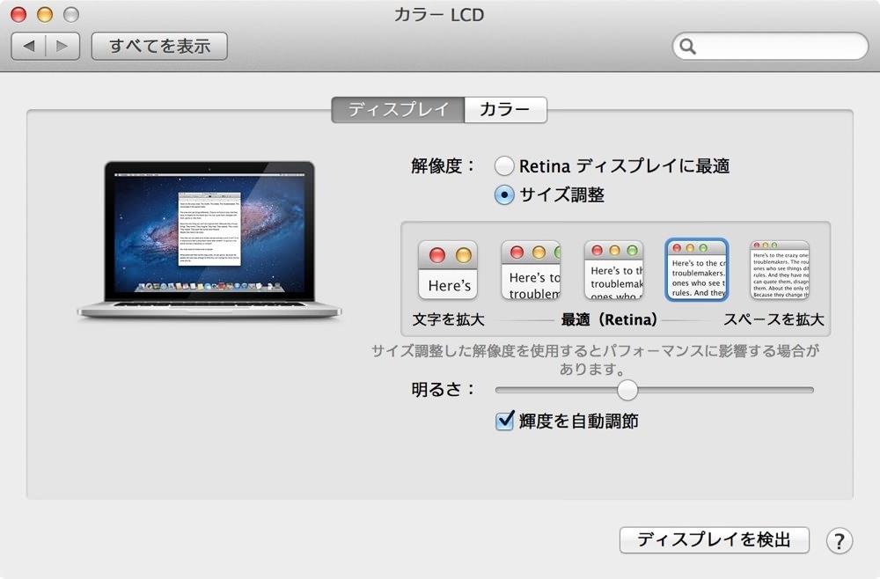Switch to the カラー tab

[505, 109]
